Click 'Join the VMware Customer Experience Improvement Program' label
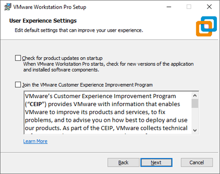The height and width of the screenshot is (174, 220). click(87, 85)
